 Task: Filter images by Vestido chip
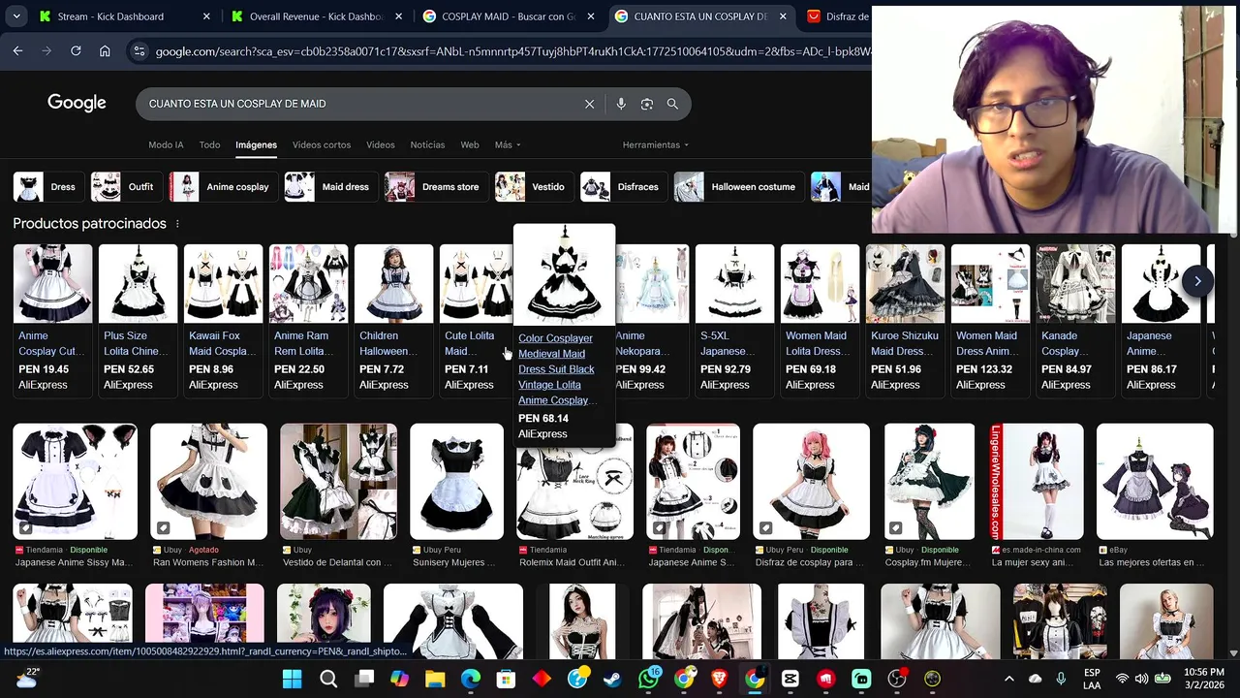[534, 187]
